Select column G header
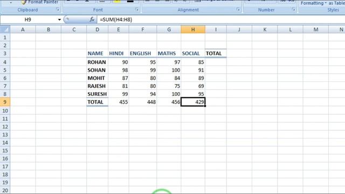The height and width of the screenshot is (194, 345). [169, 30]
